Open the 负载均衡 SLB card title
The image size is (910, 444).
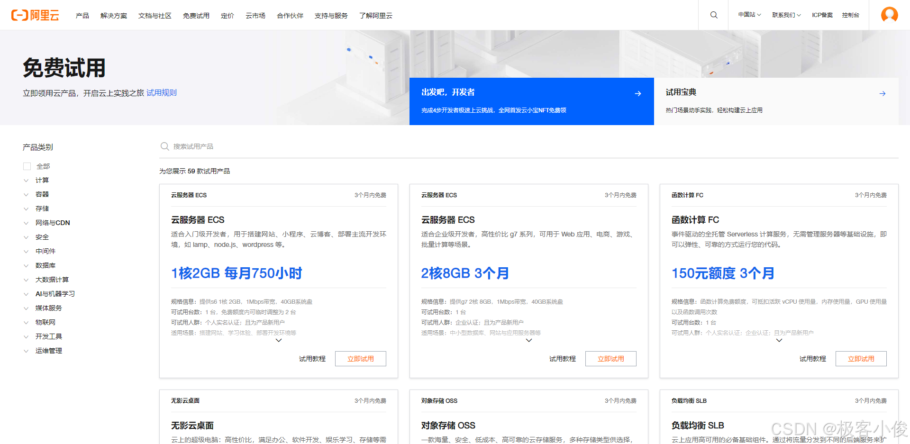click(698, 426)
